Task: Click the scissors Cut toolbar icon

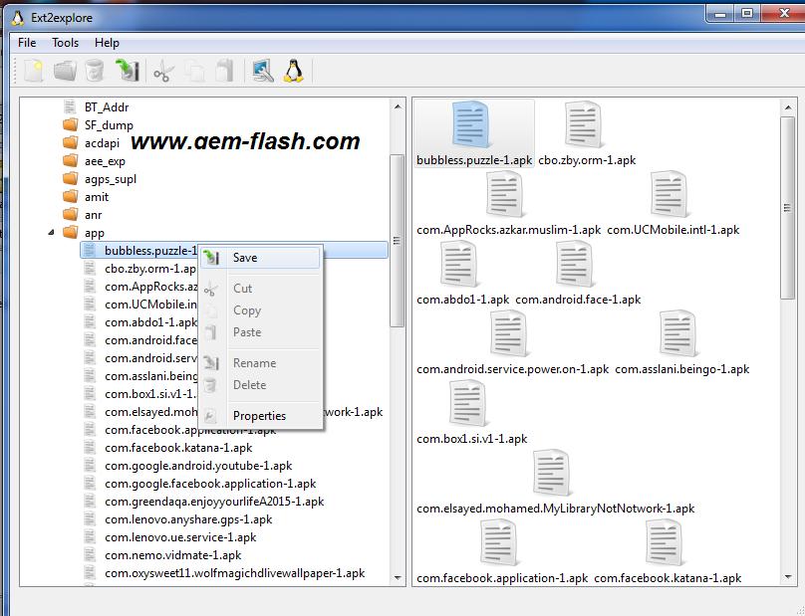Action: (163, 71)
